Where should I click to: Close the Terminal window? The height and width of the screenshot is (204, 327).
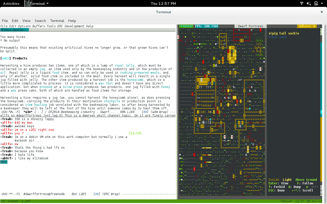[322, 12]
